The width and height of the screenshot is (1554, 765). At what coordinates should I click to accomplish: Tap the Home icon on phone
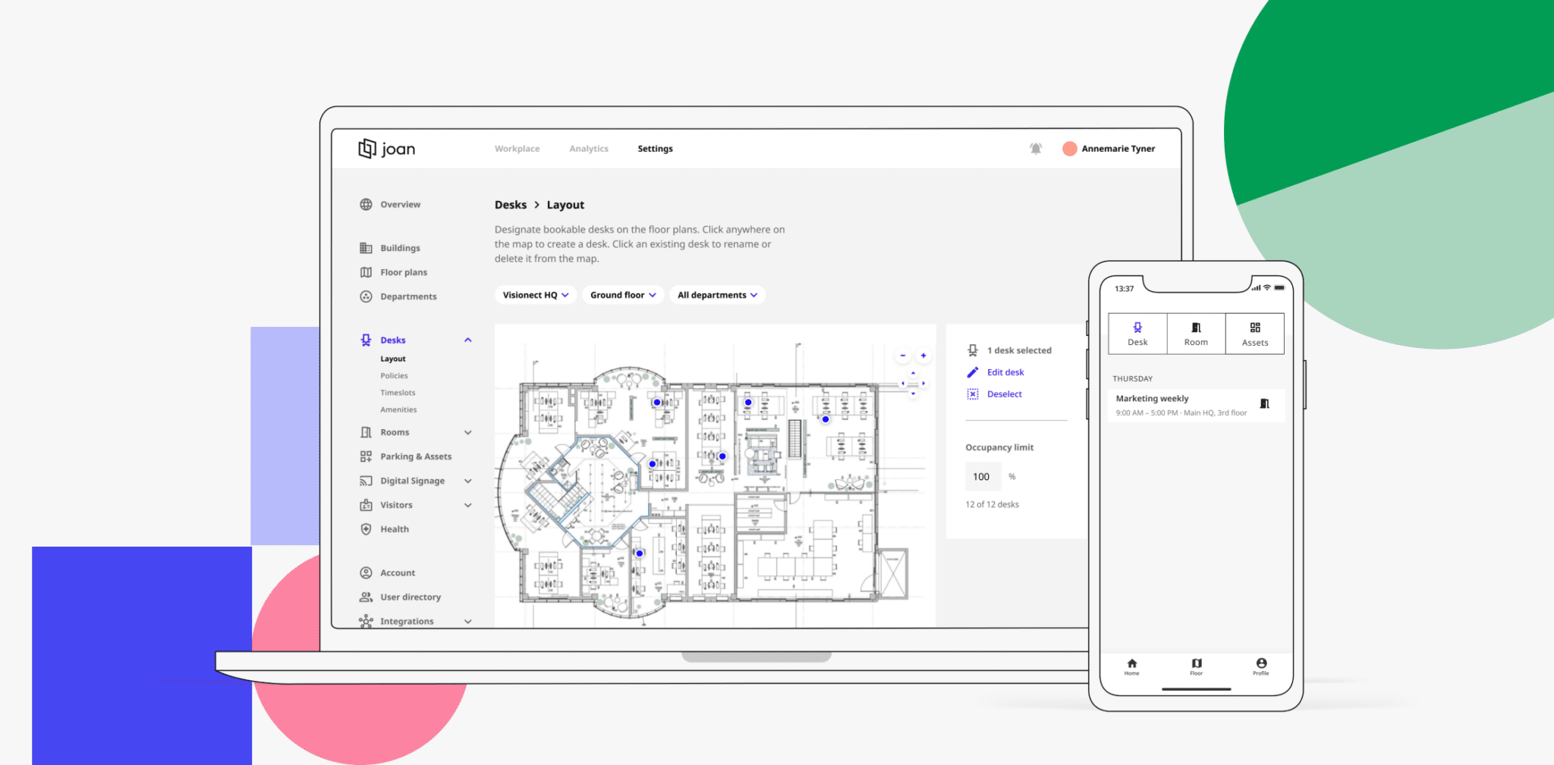(x=1131, y=666)
